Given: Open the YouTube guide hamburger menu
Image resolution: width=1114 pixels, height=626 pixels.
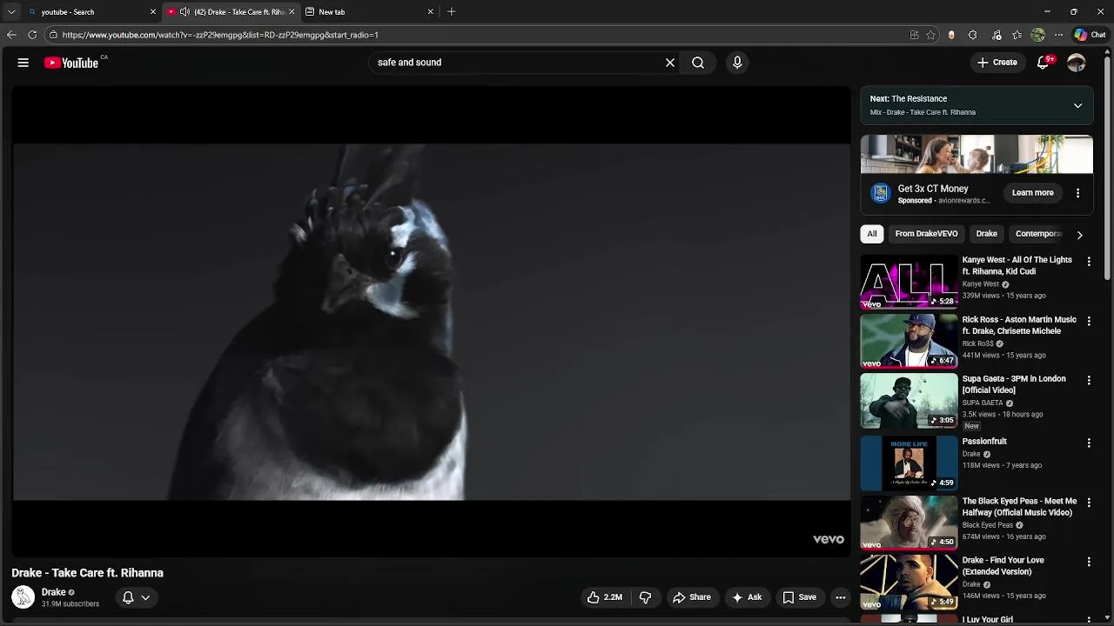Looking at the screenshot, I should click(x=23, y=63).
